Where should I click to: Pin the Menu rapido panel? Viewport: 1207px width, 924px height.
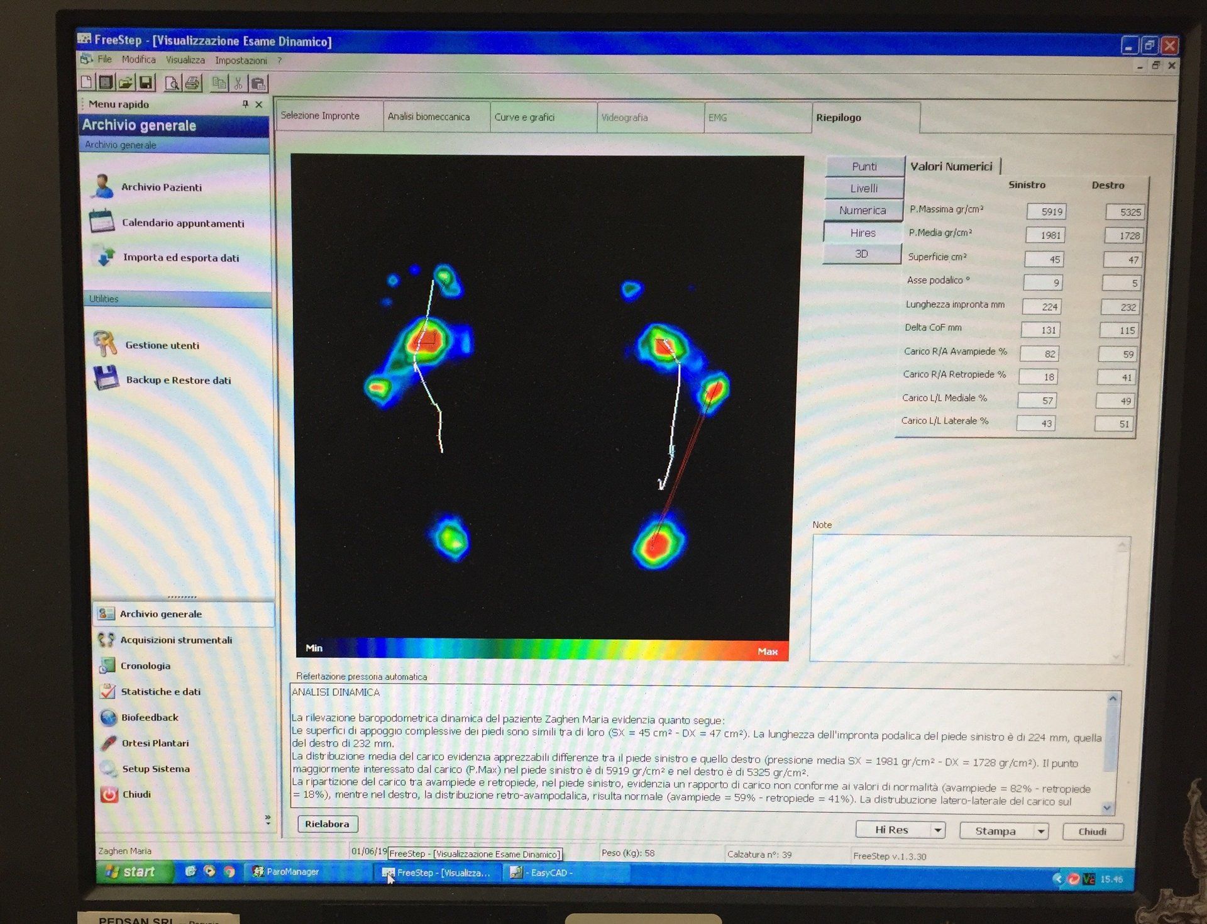point(245,104)
